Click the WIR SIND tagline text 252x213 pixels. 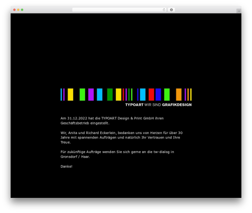pos(153,105)
